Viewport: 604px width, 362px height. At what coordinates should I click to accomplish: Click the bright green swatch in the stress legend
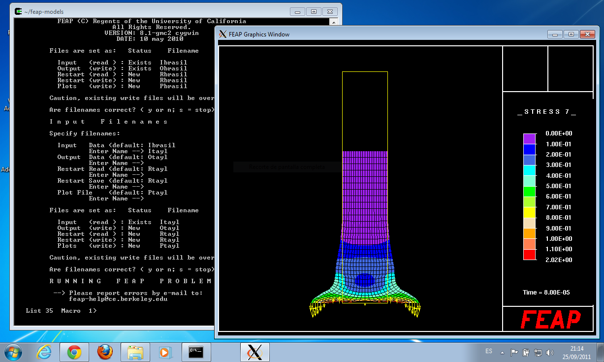click(529, 191)
